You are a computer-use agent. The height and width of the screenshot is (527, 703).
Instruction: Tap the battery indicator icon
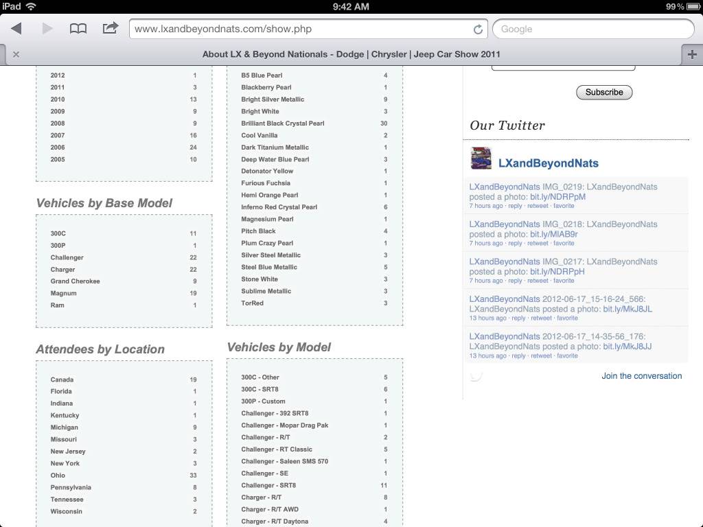coord(693,6)
